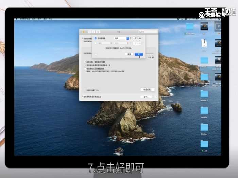Click the blue 好 (OK) button
The height and width of the screenshot is (178, 238).
(x=139, y=54)
